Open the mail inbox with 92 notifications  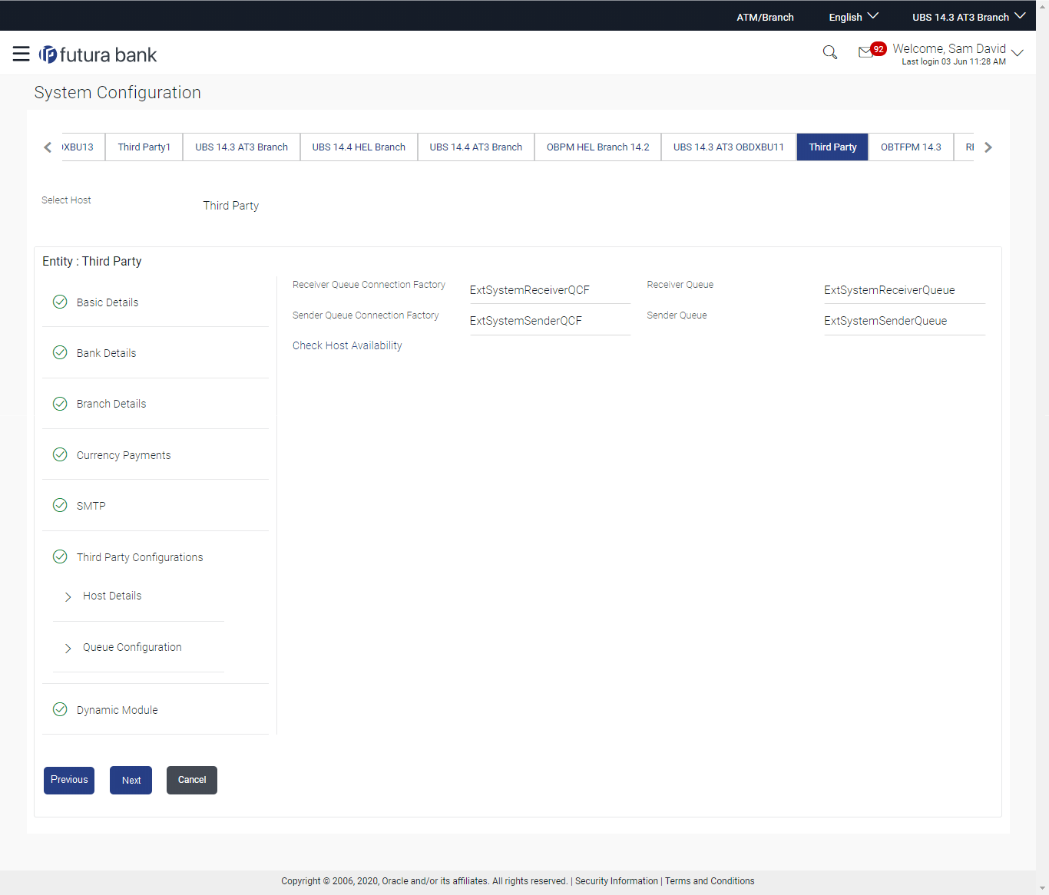click(872, 51)
